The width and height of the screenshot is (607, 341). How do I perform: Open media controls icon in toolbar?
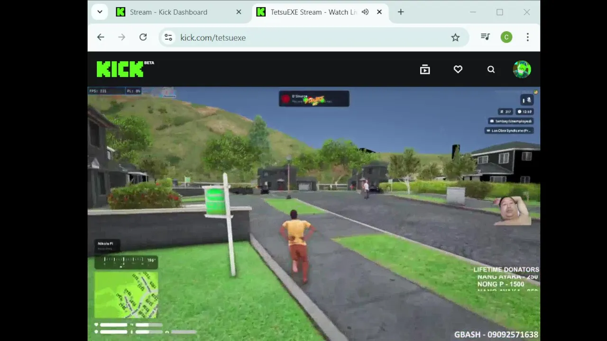click(485, 37)
